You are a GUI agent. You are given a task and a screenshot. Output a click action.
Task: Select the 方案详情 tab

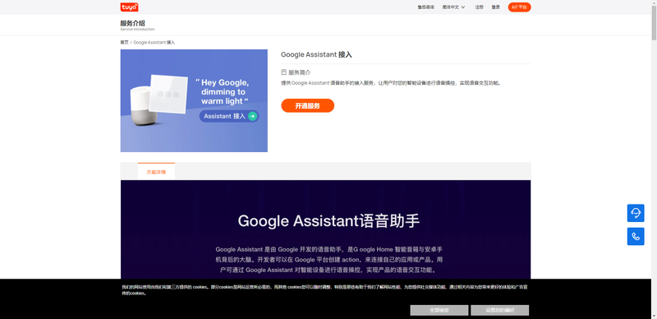click(x=156, y=172)
